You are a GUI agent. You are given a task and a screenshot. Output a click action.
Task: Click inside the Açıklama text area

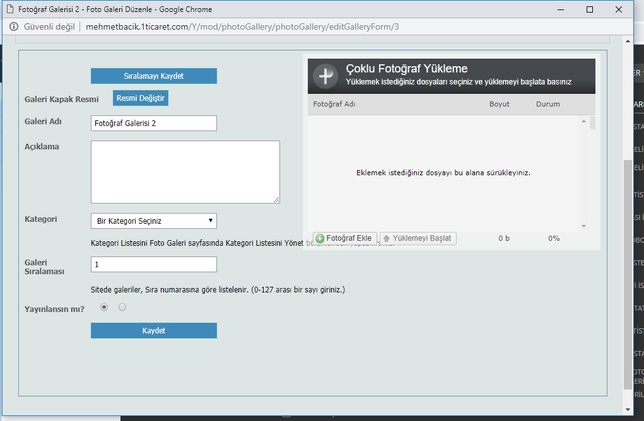(x=185, y=172)
